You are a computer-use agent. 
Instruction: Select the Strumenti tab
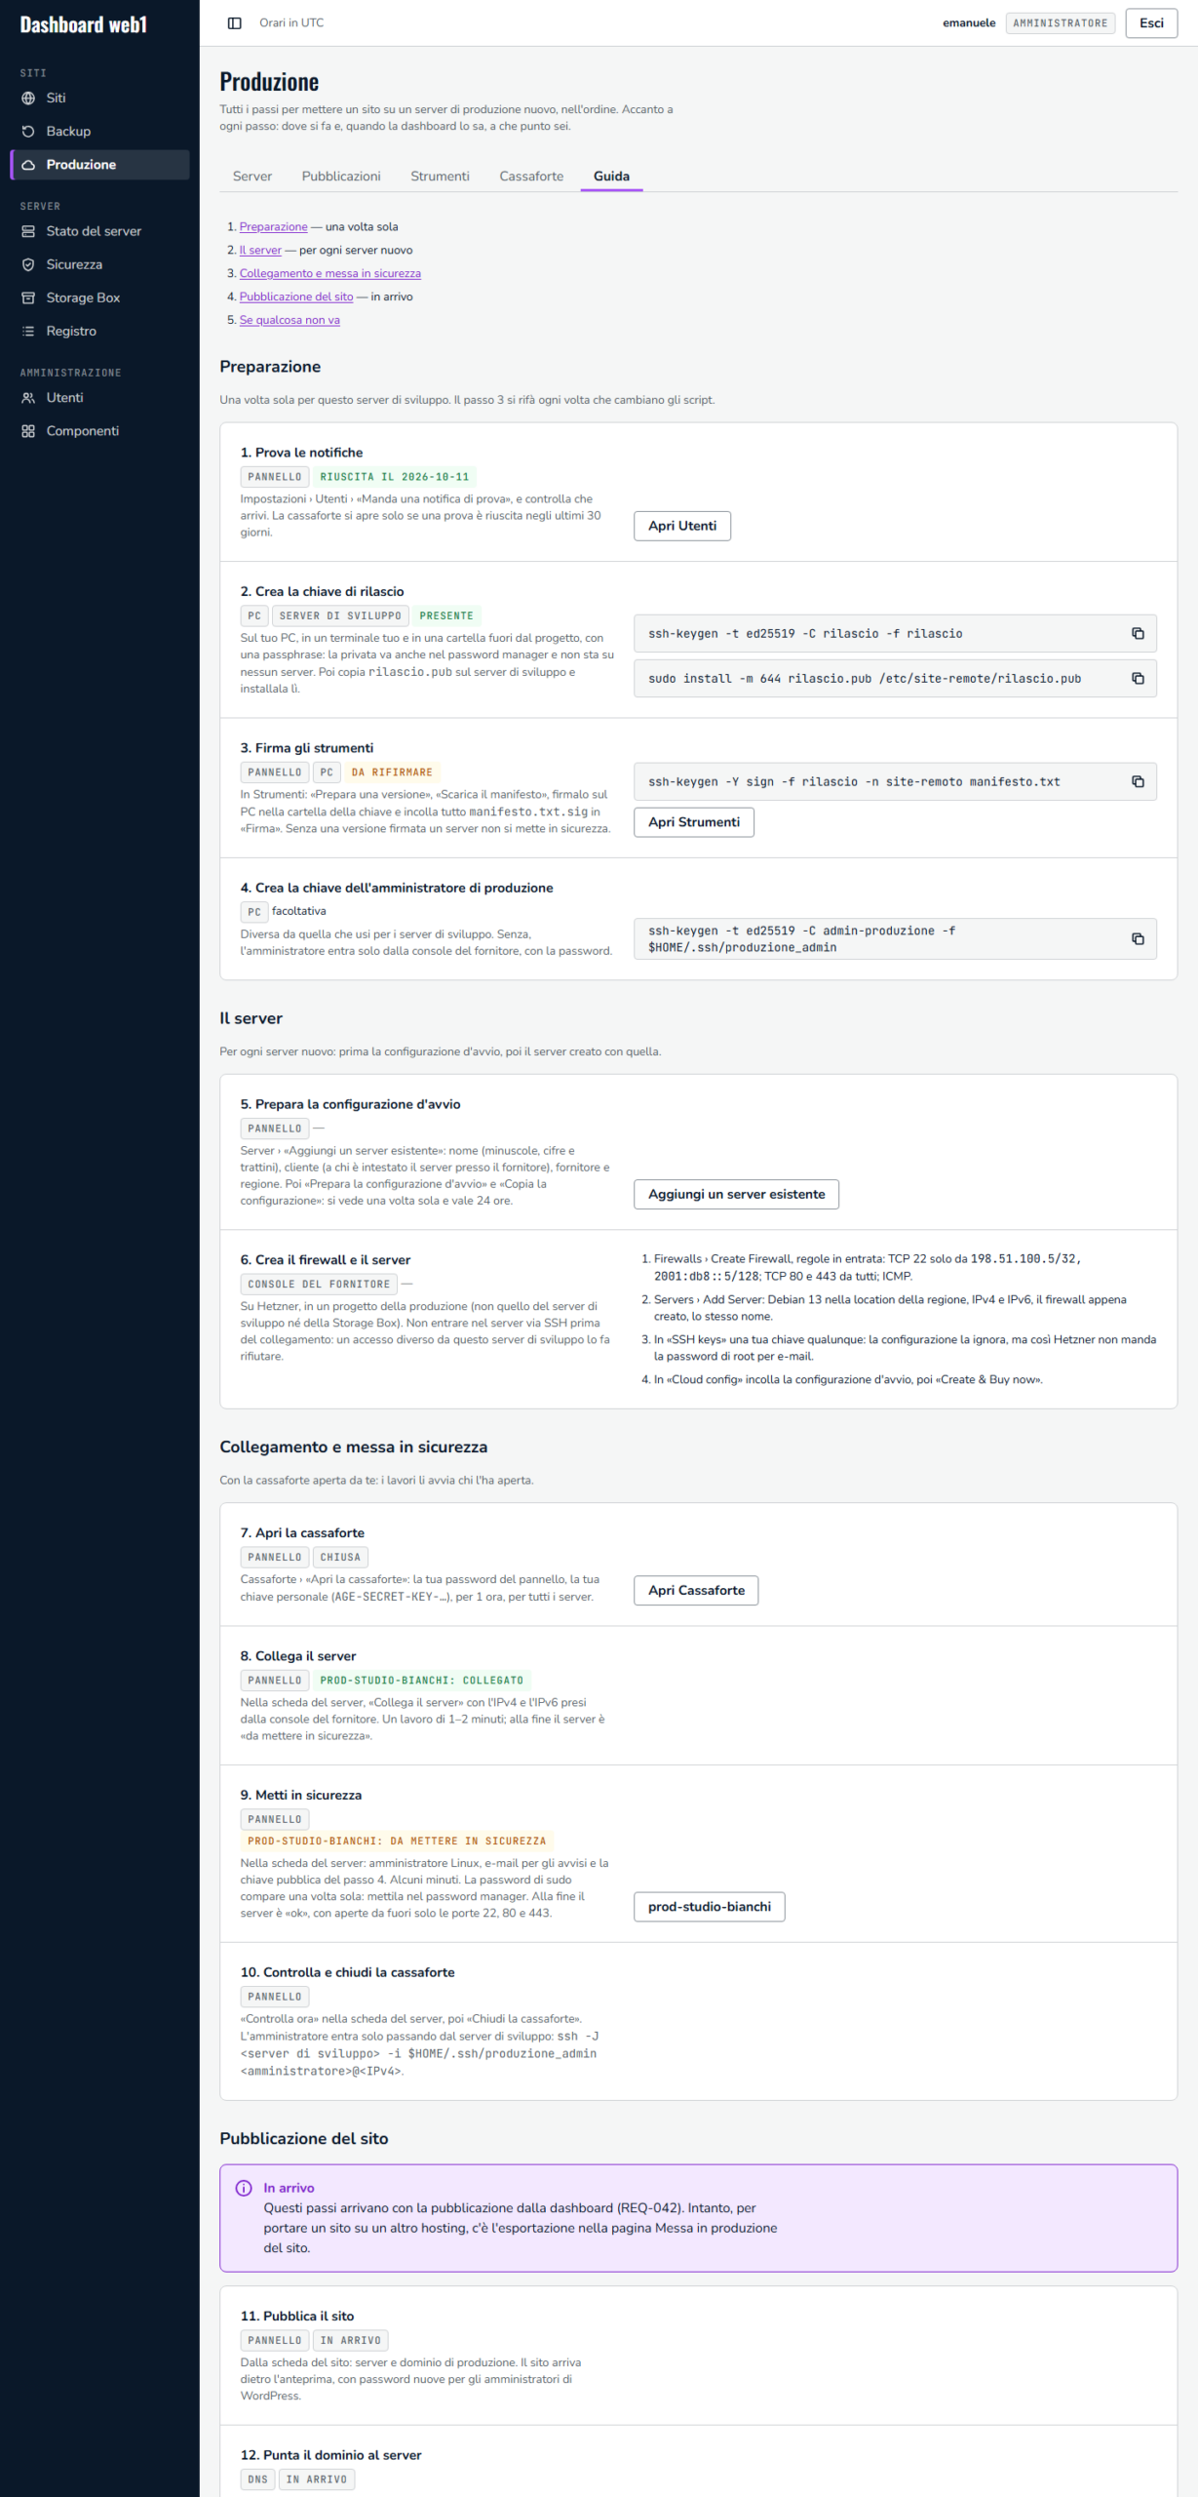pos(440,177)
